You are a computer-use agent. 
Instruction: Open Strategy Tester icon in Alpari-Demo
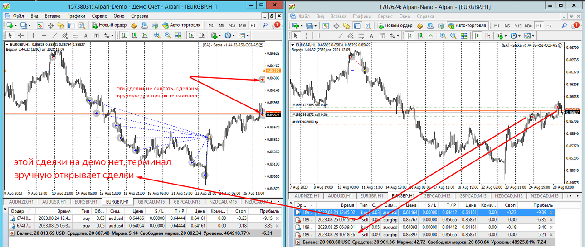click(x=82, y=25)
